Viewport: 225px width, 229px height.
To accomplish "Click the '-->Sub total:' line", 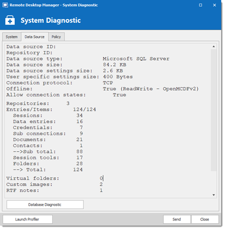I will tap(48, 152).
